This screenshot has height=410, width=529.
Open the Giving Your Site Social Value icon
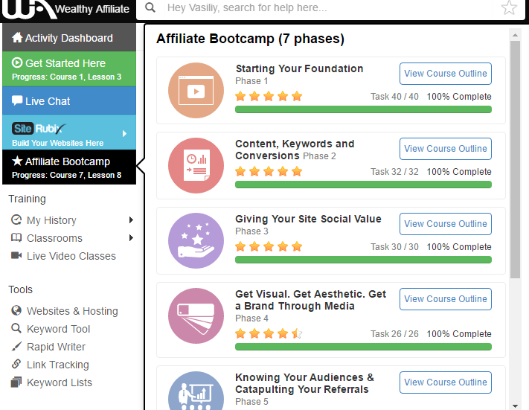pyautogui.click(x=196, y=240)
